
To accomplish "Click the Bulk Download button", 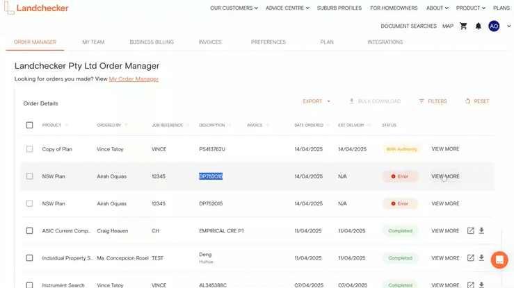I will 375,101.
